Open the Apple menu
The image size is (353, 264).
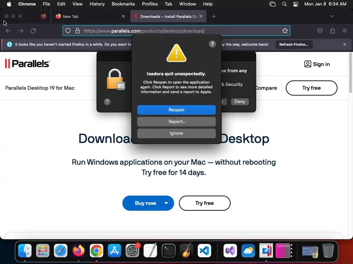pos(9,4)
